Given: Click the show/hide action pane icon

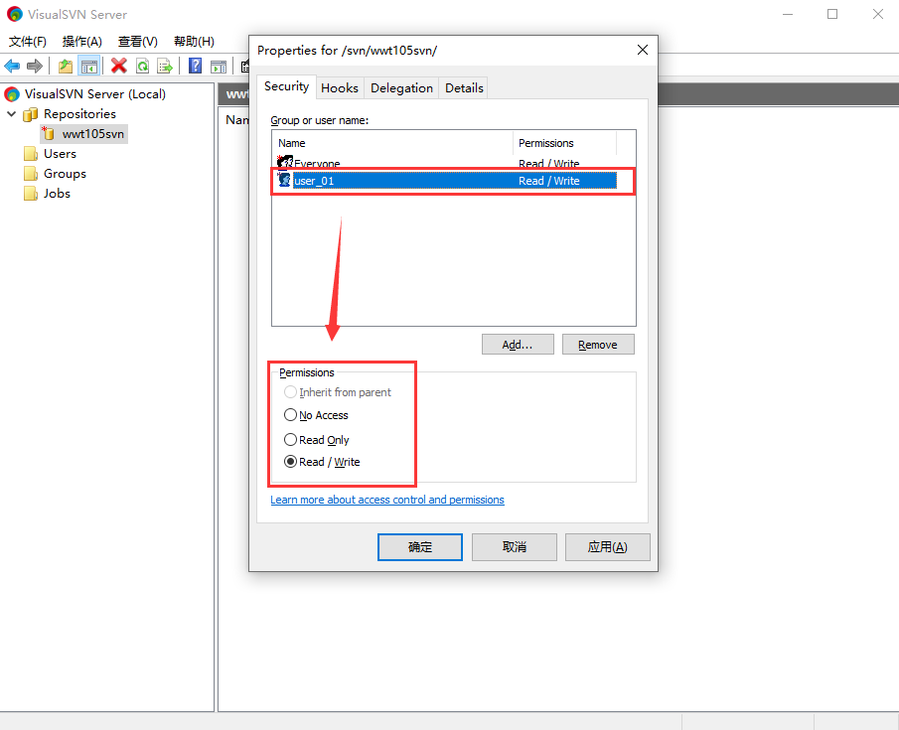Looking at the screenshot, I should [x=219, y=67].
